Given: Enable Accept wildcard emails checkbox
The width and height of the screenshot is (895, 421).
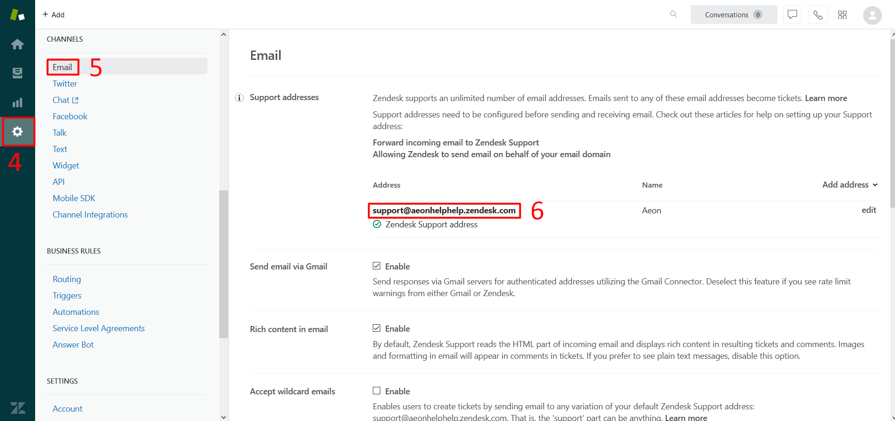Looking at the screenshot, I should point(377,391).
